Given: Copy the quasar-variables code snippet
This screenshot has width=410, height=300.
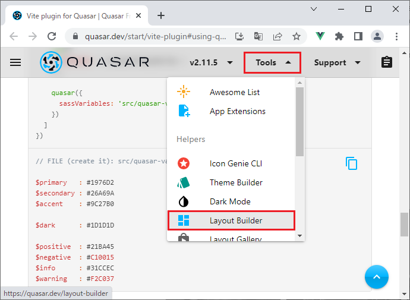Looking at the screenshot, I should point(351,163).
